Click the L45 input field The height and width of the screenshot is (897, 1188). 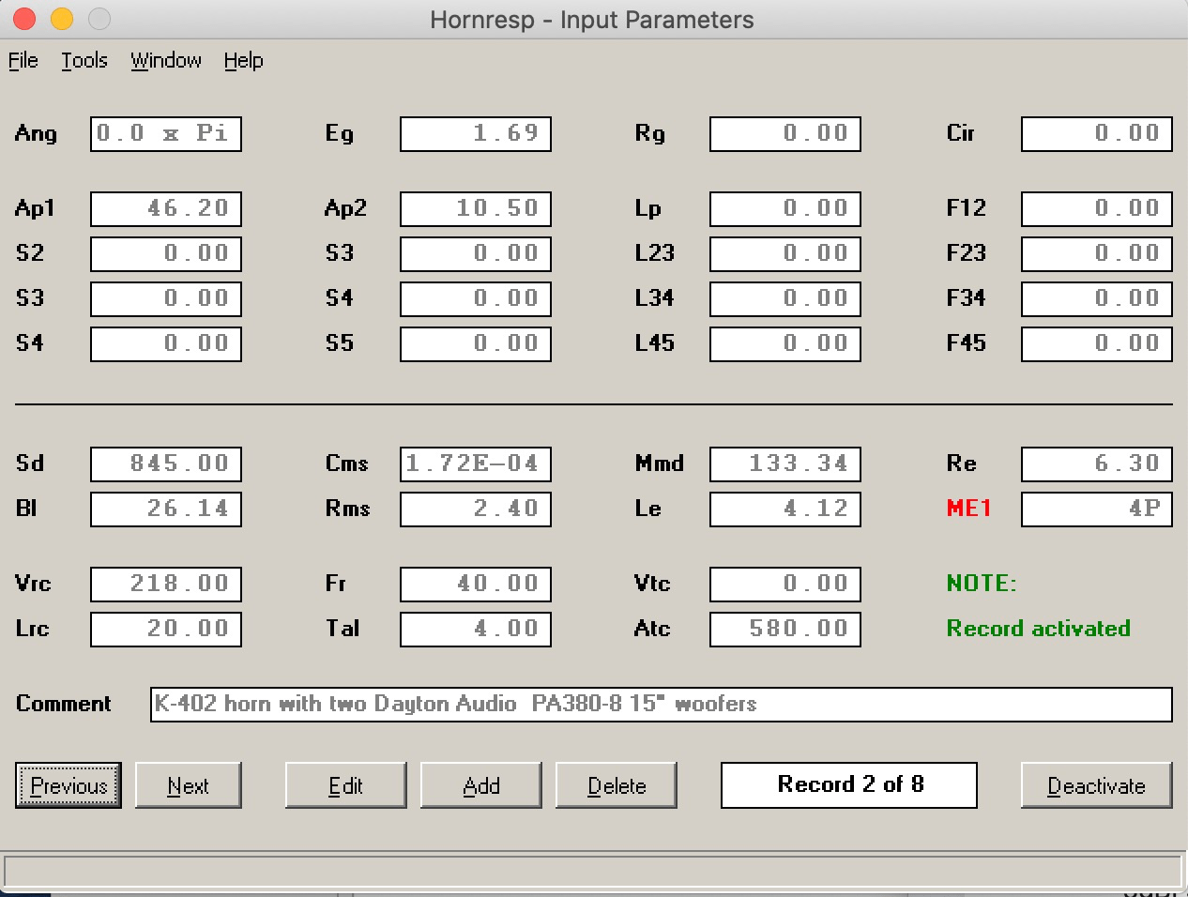[785, 343]
